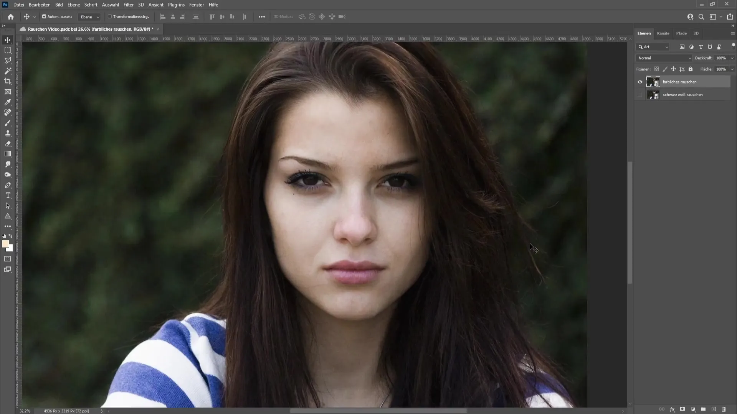This screenshot has height=414, width=737.
Task: Open the Fenster menu
Action: 197,5
